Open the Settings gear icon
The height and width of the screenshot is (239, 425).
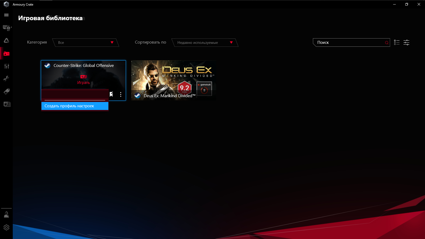point(6,227)
